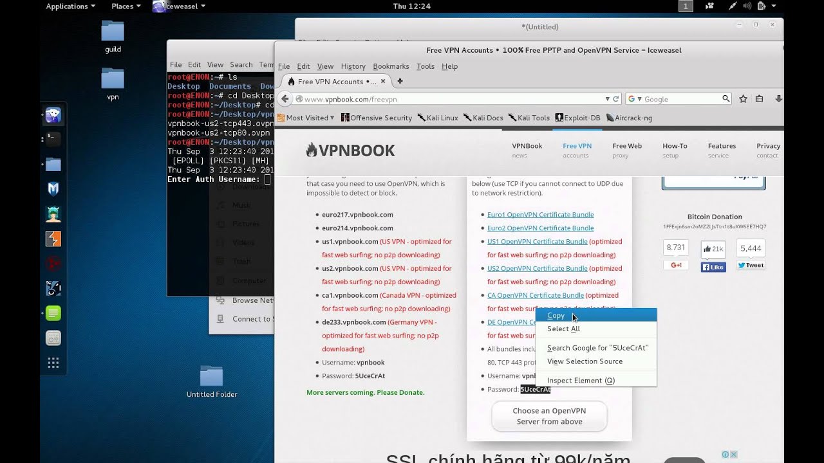Open the Files manager dock icon
Image resolution: width=824 pixels, height=463 pixels.
coord(53,165)
